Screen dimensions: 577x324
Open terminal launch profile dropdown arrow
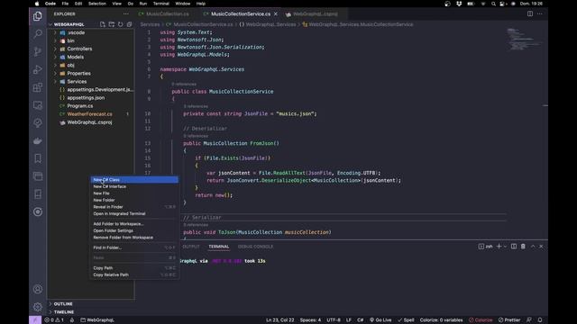pos(505,247)
